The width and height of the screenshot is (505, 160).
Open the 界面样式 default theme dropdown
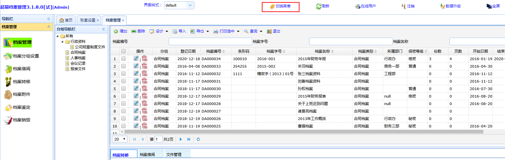point(190,5)
